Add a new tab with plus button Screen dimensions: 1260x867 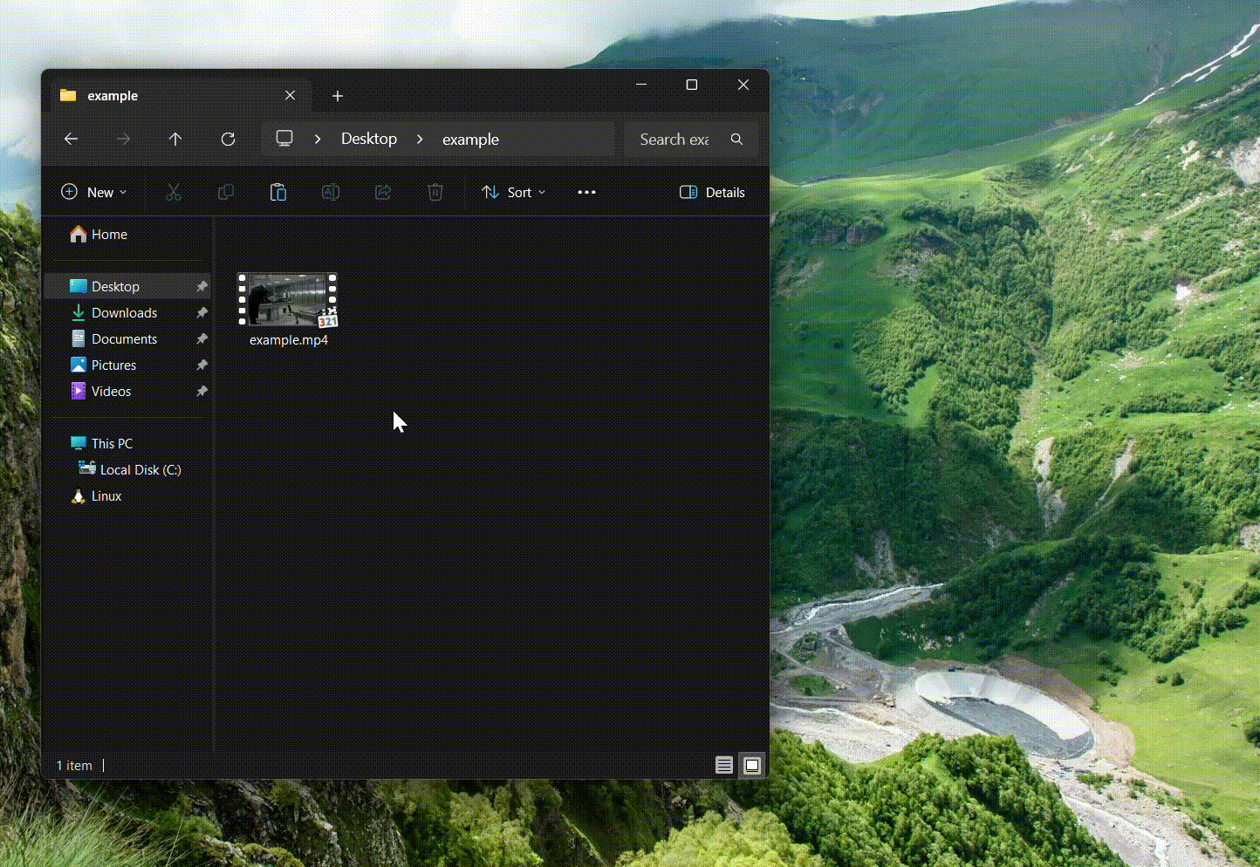point(338,96)
